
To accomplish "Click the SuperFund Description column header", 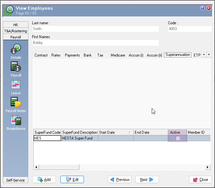I will coord(79,132).
